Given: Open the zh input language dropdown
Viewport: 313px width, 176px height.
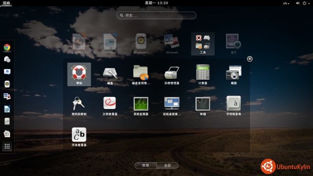Looking at the screenshot, I should 286,3.
